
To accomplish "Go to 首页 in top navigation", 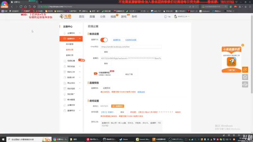I will coord(82,17).
